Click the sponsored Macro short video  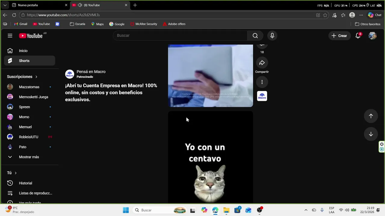click(x=210, y=76)
